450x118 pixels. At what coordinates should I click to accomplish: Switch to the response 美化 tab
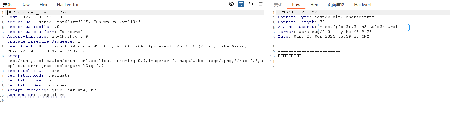(x=278, y=5)
